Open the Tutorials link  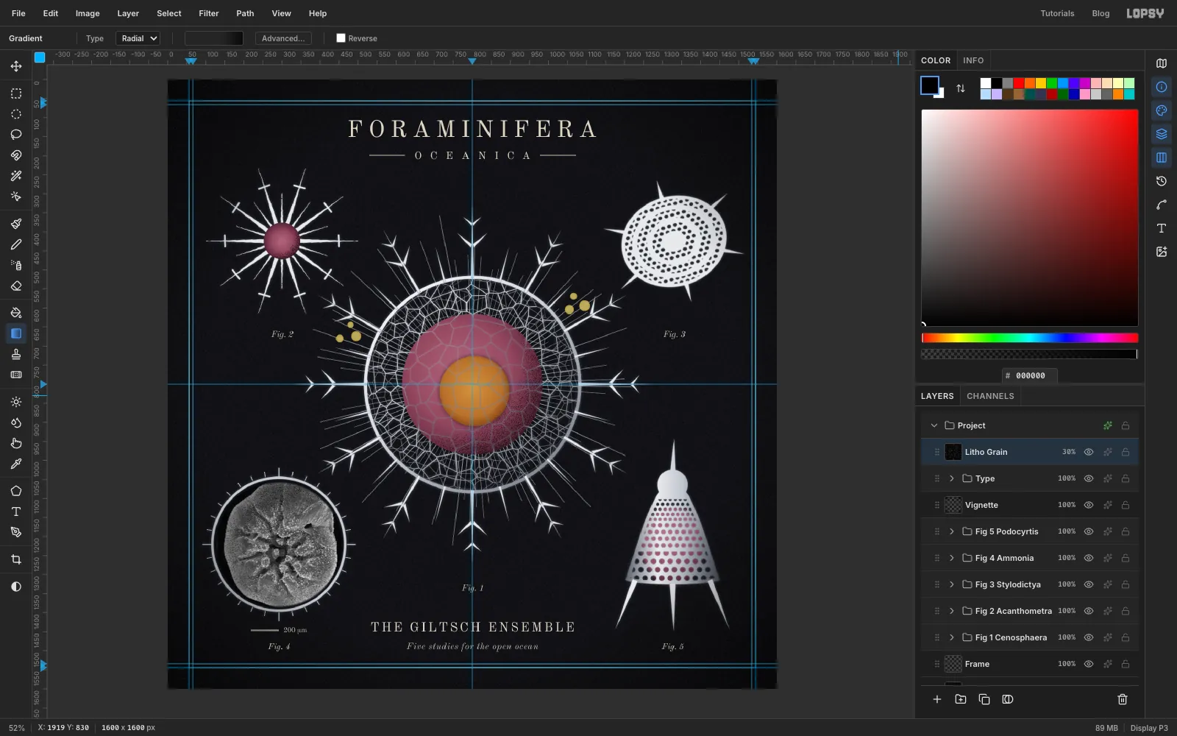tap(1057, 13)
